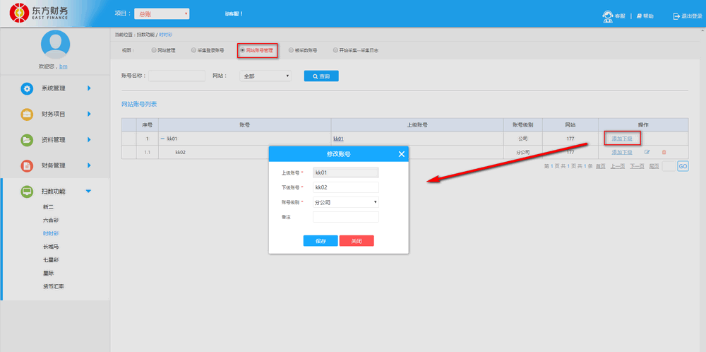This screenshot has width=706, height=352.
Task: Click the 资料管理 folder icon
Action: click(x=27, y=140)
